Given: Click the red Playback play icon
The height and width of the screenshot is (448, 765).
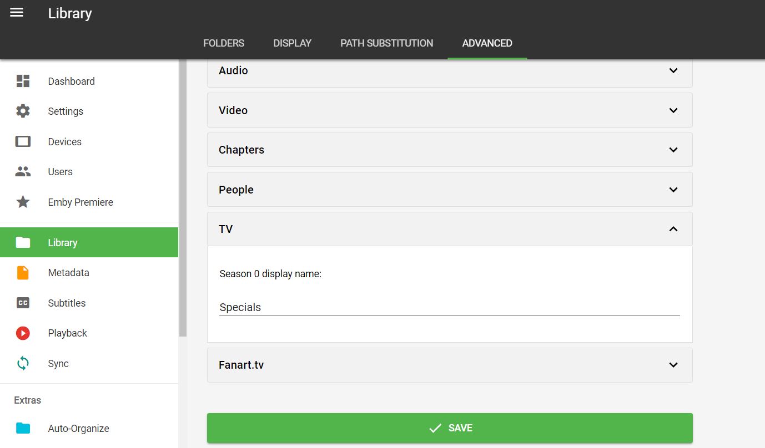Looking at the screenshot, I should (23, 333).
